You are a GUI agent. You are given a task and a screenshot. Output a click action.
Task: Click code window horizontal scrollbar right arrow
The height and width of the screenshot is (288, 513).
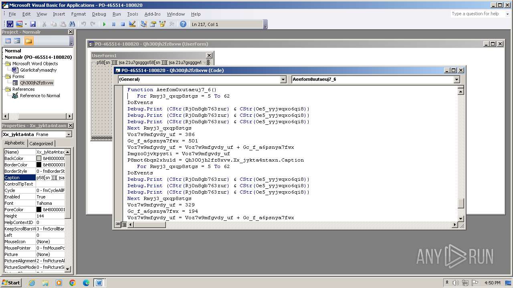pyautogui.click(x=454, y=225)
